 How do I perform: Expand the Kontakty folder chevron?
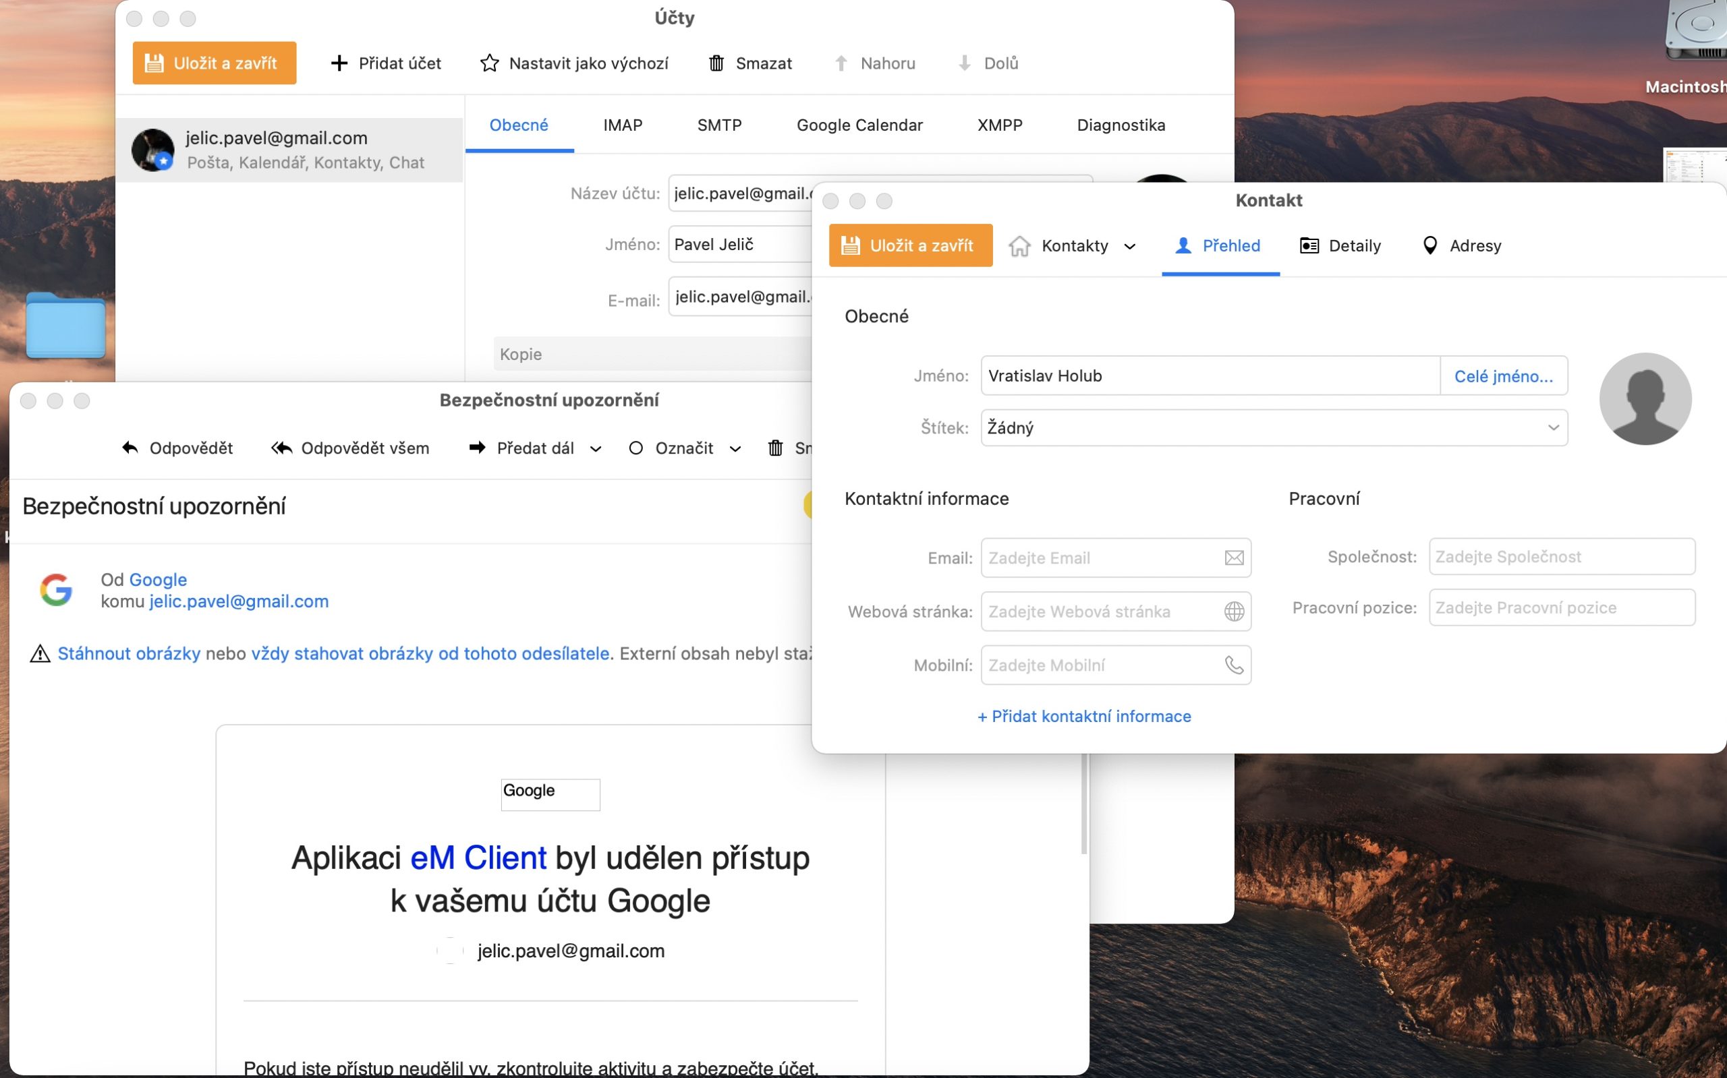coord(1131,246)
